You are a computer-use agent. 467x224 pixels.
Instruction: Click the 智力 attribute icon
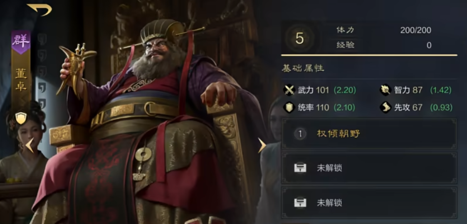click(385, 90)
